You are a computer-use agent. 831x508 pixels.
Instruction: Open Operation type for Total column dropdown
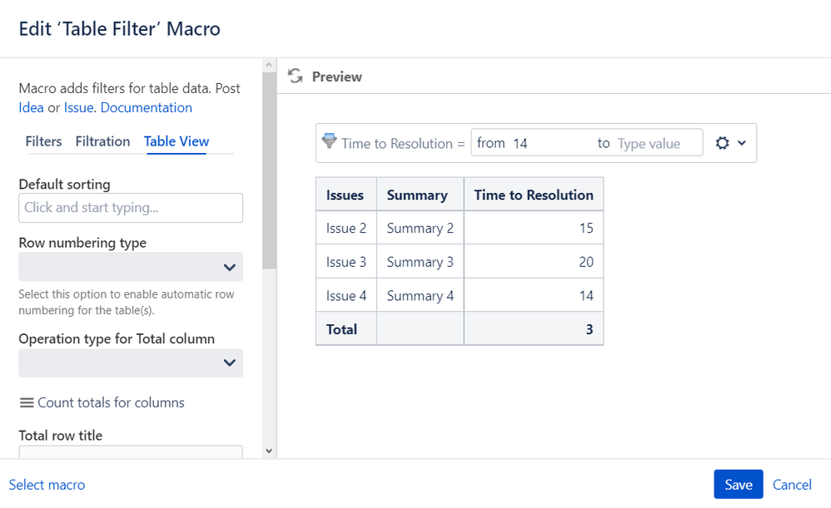[131, 363]
